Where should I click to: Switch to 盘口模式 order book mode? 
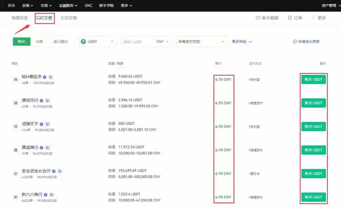click(x=60, y=41)
